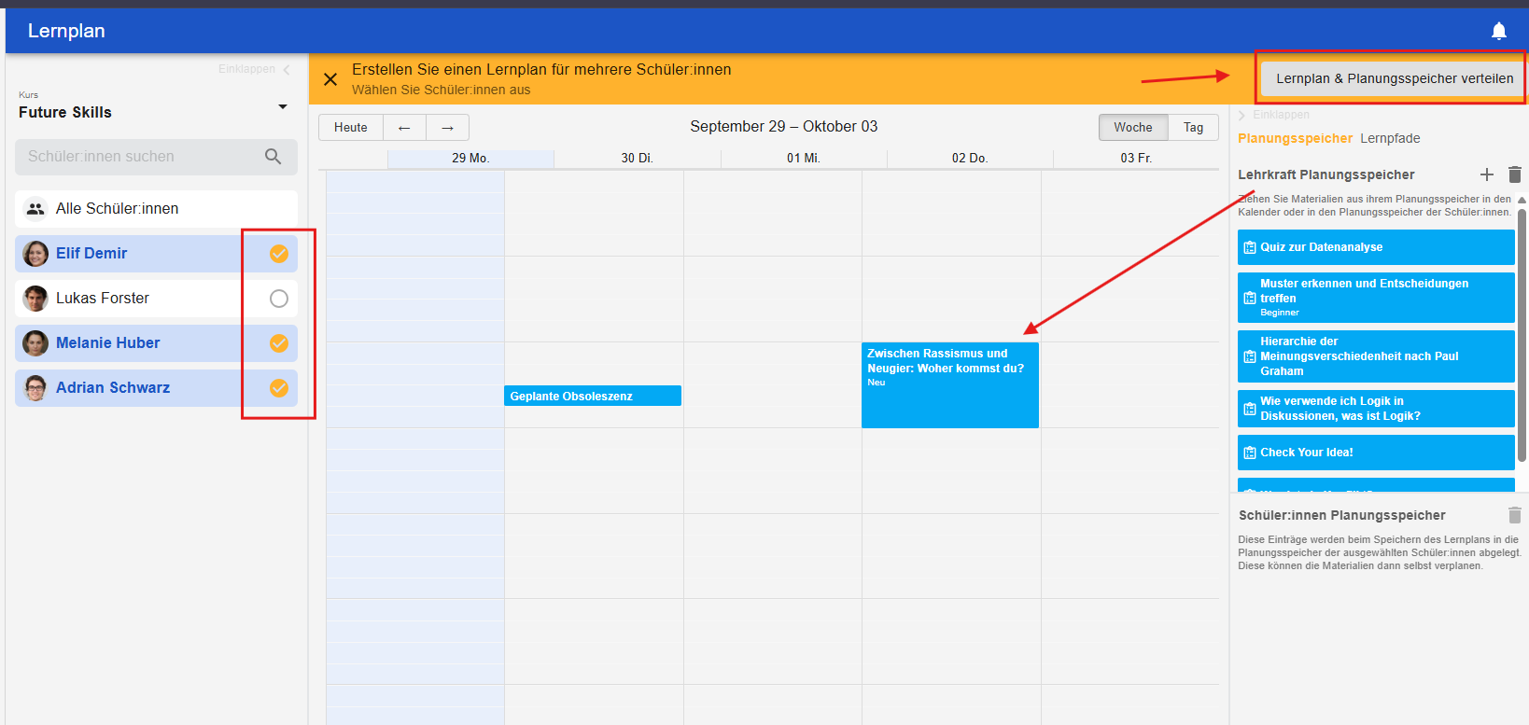The height and width of the screenshot is (725, 1529).
Task: Click trash icon in Schüler:innen Planungsspeicher
Action: [x=1514, y=515]
